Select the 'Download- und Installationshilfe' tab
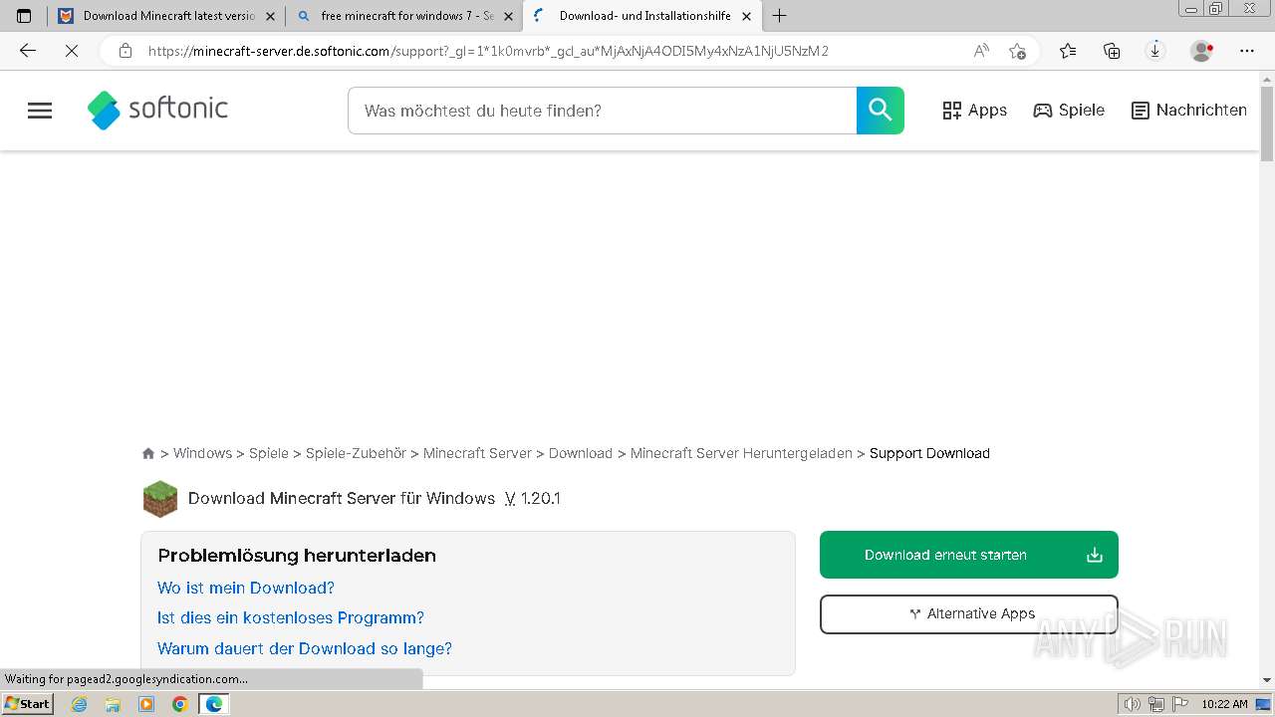The width and height of the screenshot is (1275, 717). click(x=642, y=16)
